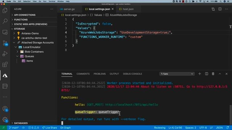Viewport: 232px width, 130px height.
Task: Kill the terminal with trash icon
Action: click(x=213, y=74)
